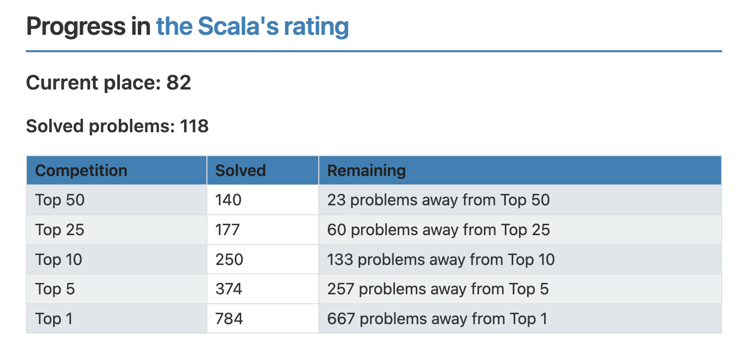Select the Top 1 row label

tap(54, 319)
